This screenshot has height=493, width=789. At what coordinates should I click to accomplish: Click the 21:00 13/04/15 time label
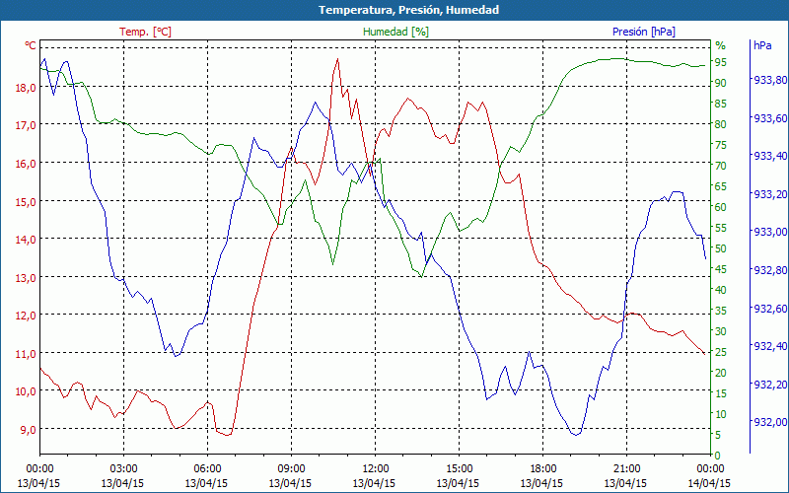point(625,476)
